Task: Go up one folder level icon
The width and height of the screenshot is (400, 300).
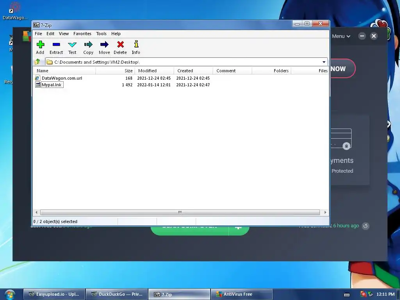Action: pyautogui.click(x=37, y=62)
